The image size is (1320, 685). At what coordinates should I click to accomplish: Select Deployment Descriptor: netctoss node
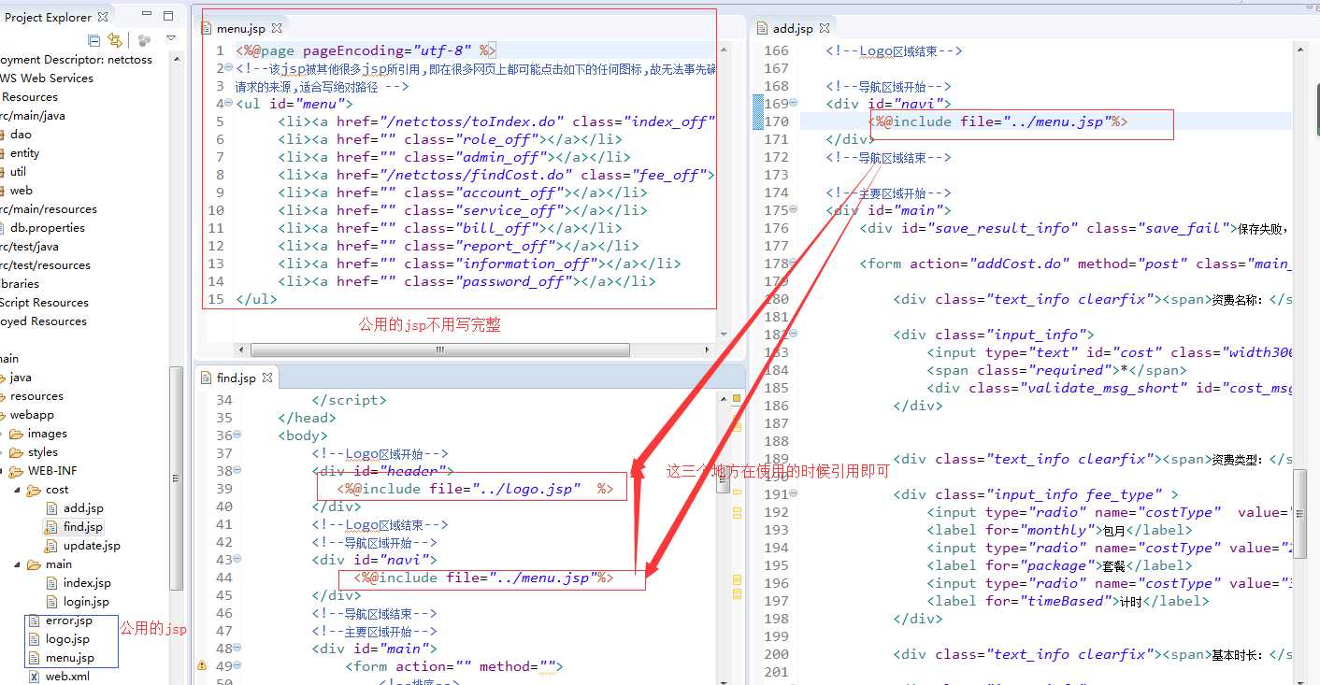[74, 60]
